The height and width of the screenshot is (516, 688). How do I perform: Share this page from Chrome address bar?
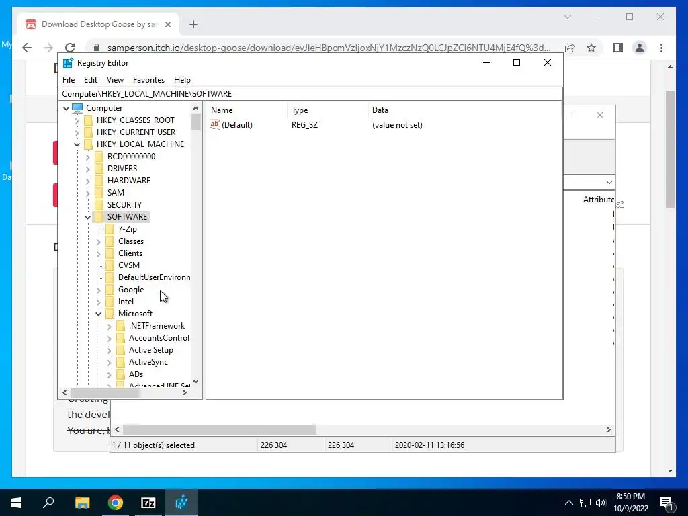click(570, 48)
